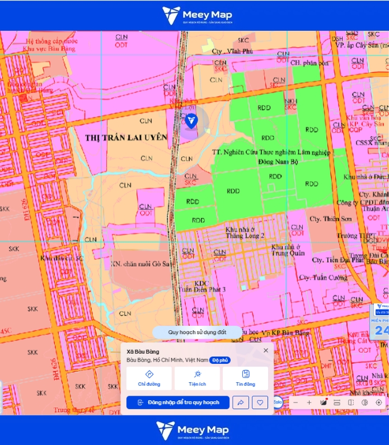Click the Độ phủ coverage badge
Viewport: 389px width, 445px height.
point(220,360)
